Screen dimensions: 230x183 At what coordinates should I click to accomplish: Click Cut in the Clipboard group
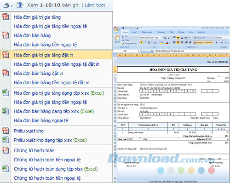[x=125, y=36]
